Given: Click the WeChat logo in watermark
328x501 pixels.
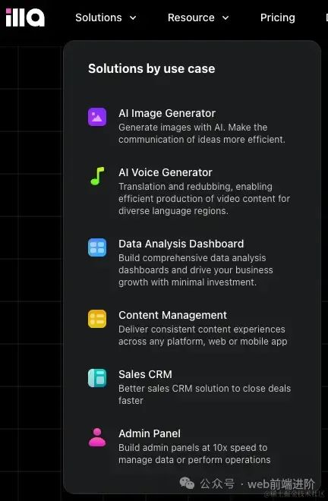Looking at the screenshot, I should 187,483.
